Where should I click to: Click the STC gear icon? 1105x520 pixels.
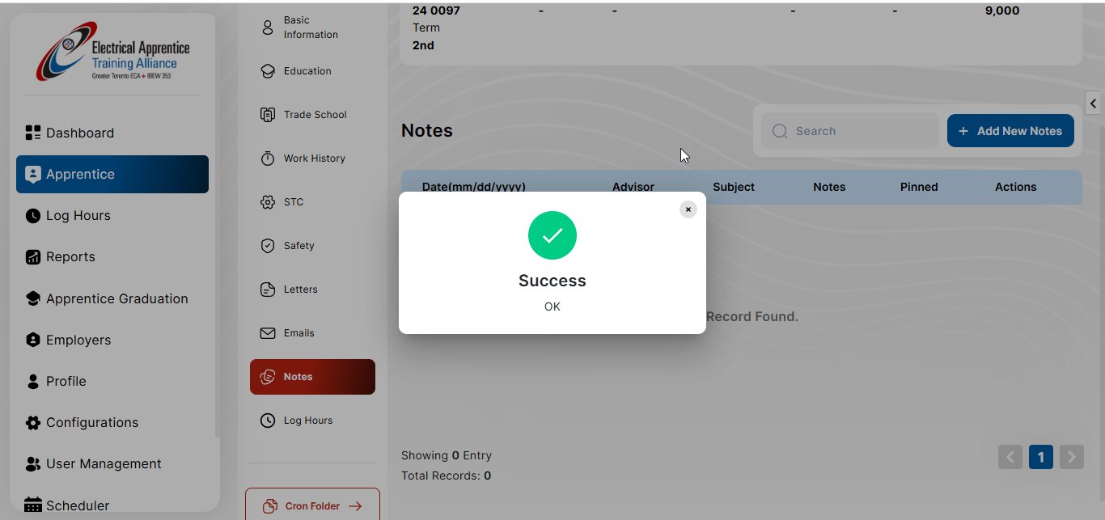(x=268, y=202)
